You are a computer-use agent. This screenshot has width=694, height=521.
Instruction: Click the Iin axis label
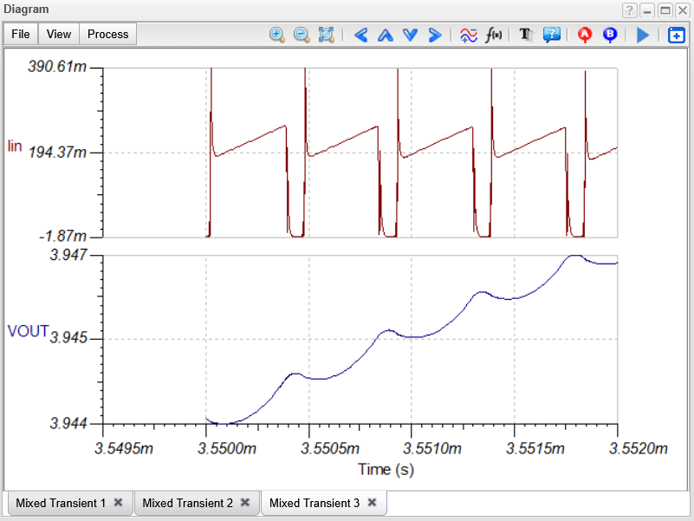coord(15,146)
